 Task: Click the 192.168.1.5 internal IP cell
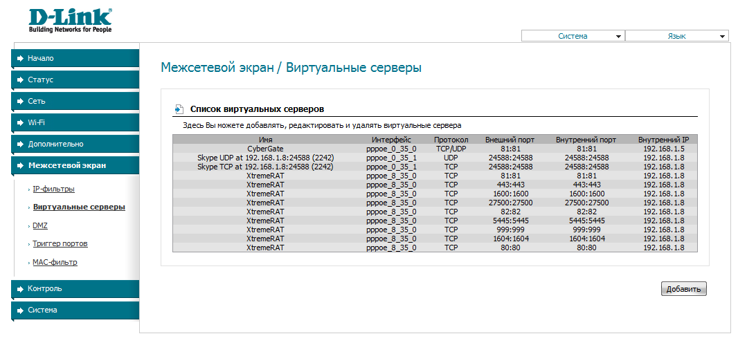(x=663, y=149)
